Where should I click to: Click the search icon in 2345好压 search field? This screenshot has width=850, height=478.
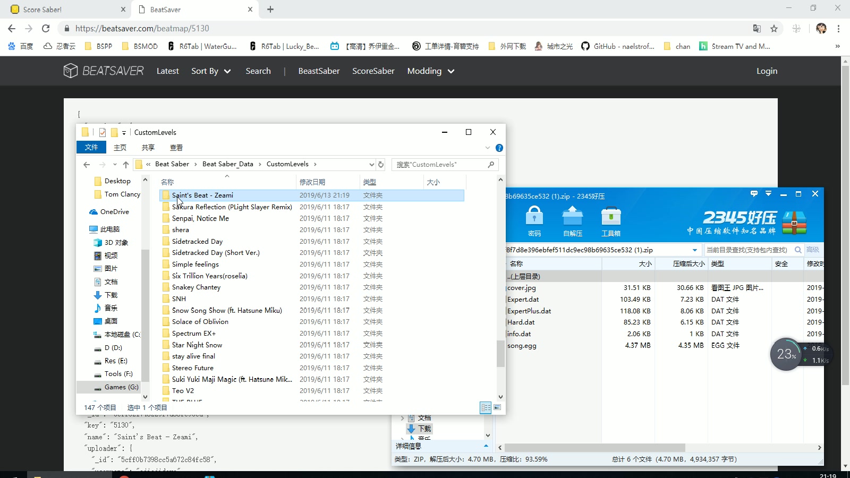click(798, 250)
